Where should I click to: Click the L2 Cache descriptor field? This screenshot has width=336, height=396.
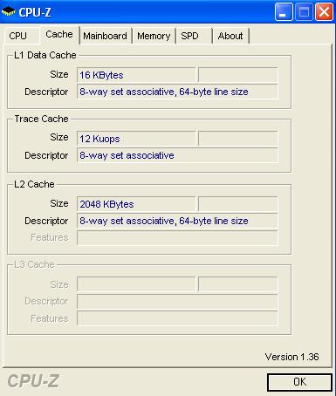coord(177,221)
